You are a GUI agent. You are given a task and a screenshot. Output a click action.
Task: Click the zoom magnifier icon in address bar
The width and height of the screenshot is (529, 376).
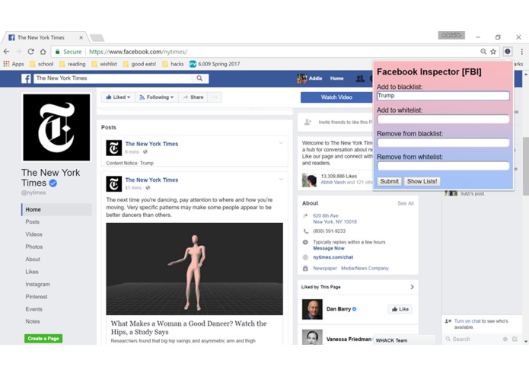(x=483, y=52)
